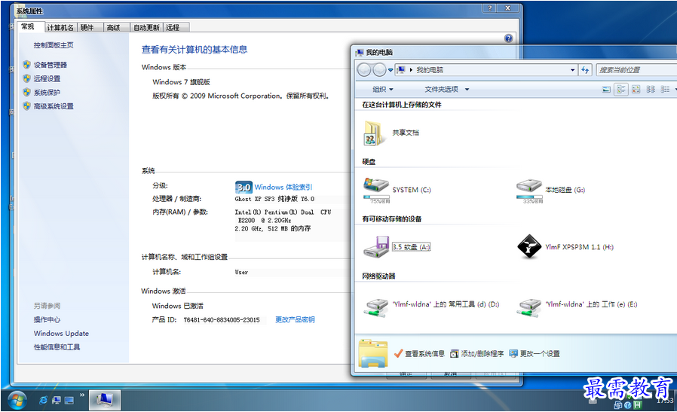677x412 pixels.
Task: Open 添加/删除程序
Action: point(476,354)
